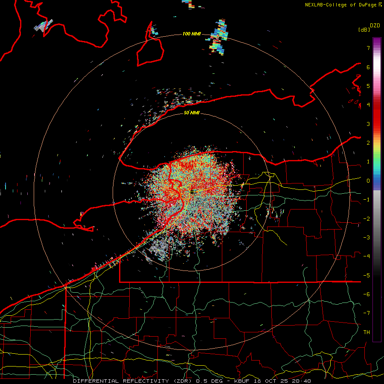Click the 6 tick label on color scale

[368, 67]
